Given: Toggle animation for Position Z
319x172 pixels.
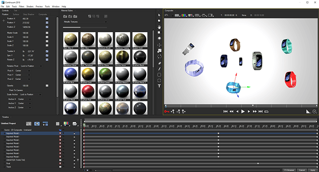Looking at the screenshot, I should tap(47, 27).
